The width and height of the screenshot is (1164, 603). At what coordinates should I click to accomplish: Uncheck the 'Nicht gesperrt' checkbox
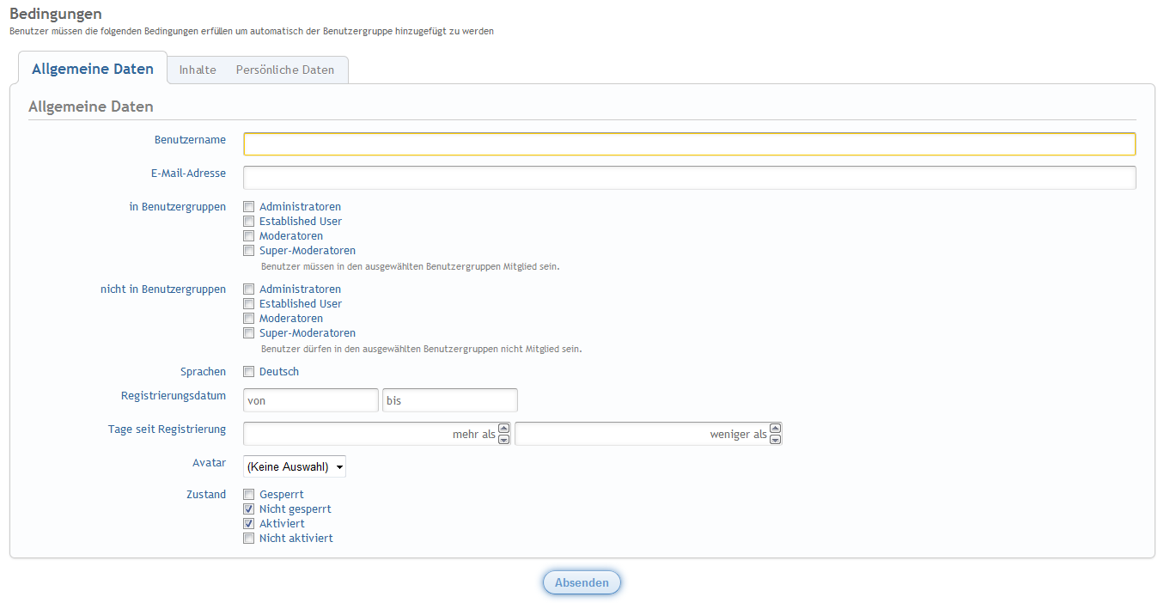(x=249, y=509)
